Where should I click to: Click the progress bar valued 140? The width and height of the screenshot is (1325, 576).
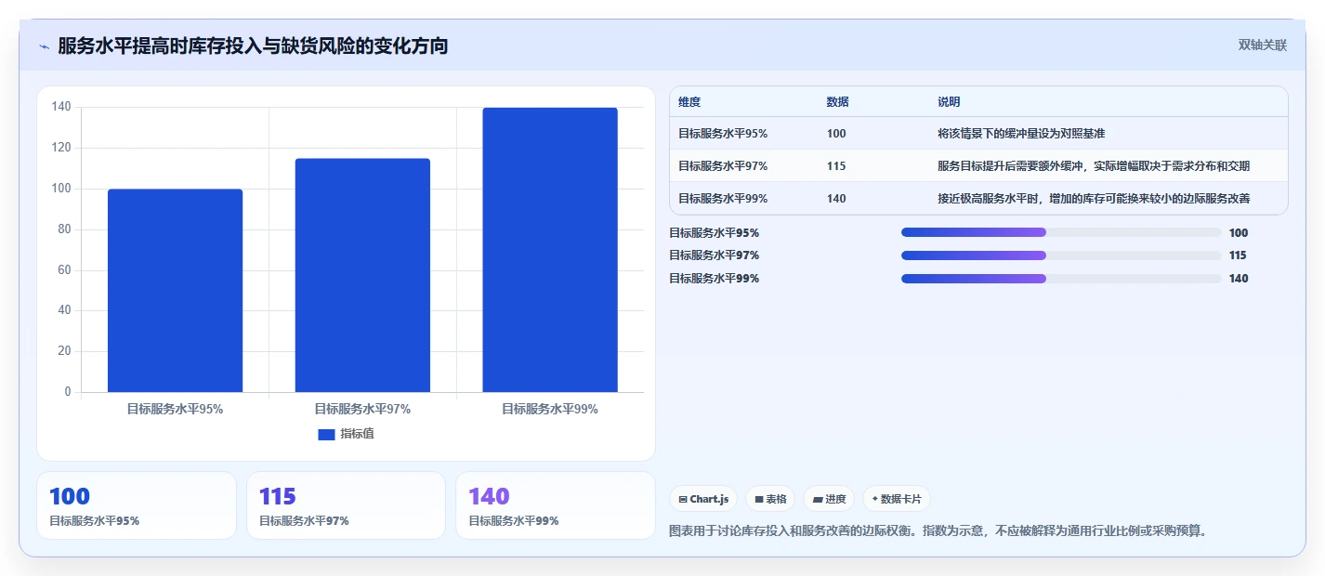point(1061,278)
